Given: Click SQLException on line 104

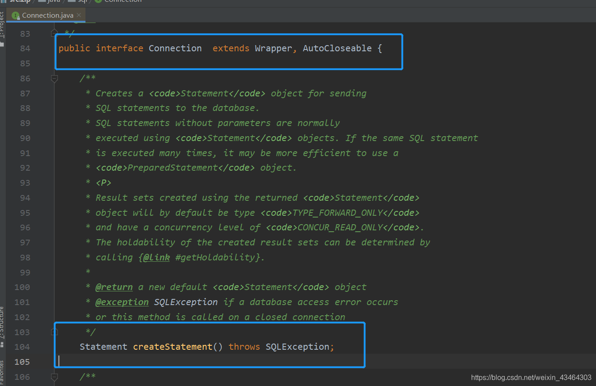Looking at the screenshot, I should point(298,347).
